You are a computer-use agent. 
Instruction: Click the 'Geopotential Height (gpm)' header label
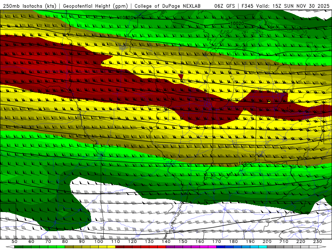point(95,6)
